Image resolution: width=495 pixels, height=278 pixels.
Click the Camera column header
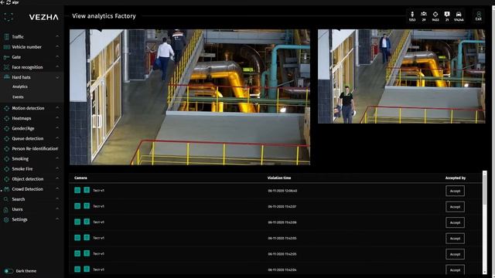pyautogui.click(x=80, y=178)
